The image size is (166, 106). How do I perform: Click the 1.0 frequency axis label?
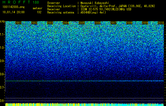[x=2, y=48]
